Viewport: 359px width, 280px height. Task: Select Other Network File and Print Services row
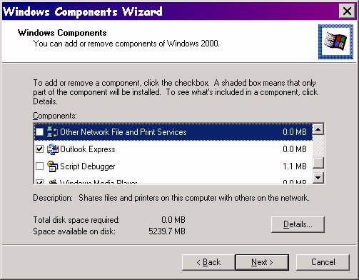(173, 132)
